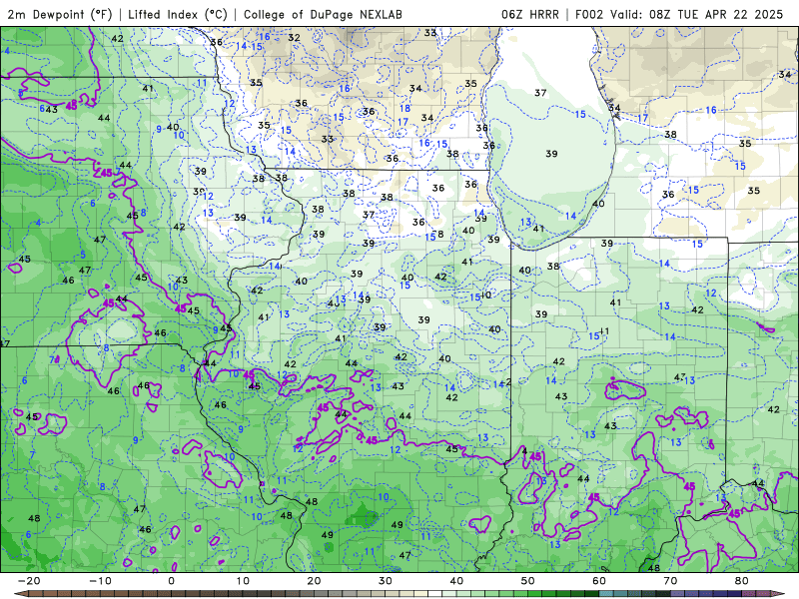Click the "10" legend tick label
This screenshot has width=799, height=599.
243,581
